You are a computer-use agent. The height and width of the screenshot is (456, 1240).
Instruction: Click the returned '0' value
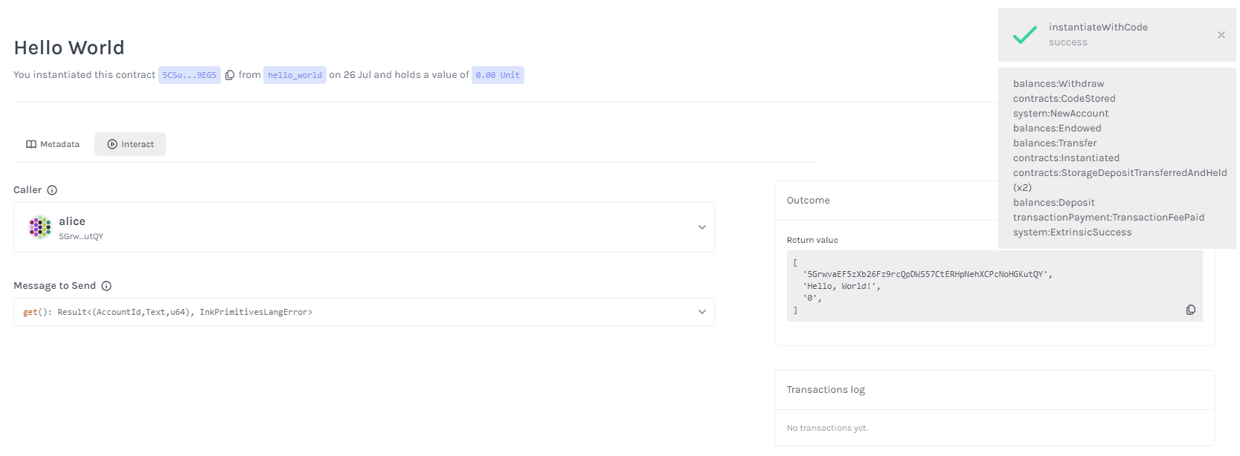click(x=812, y=298)
